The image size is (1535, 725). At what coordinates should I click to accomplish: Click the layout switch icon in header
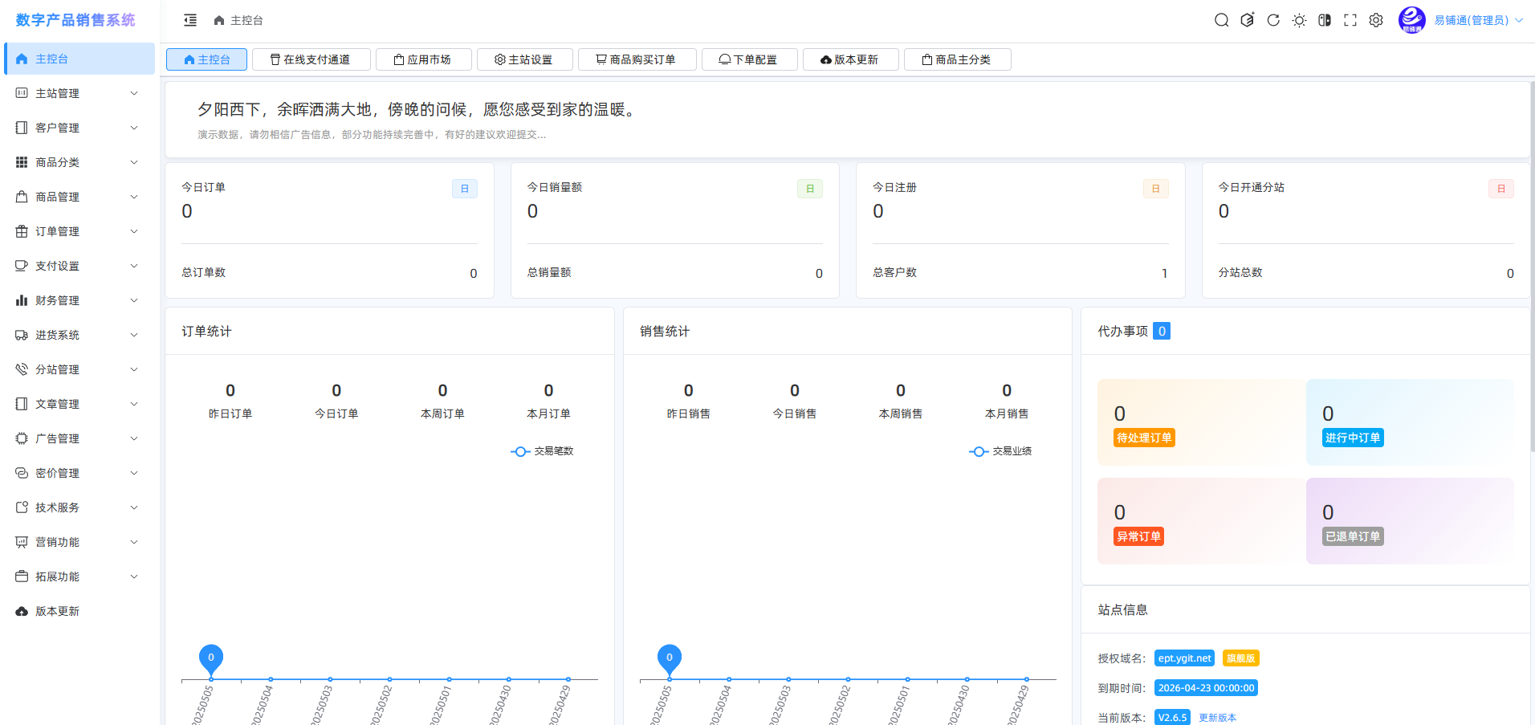[1324, 20]
